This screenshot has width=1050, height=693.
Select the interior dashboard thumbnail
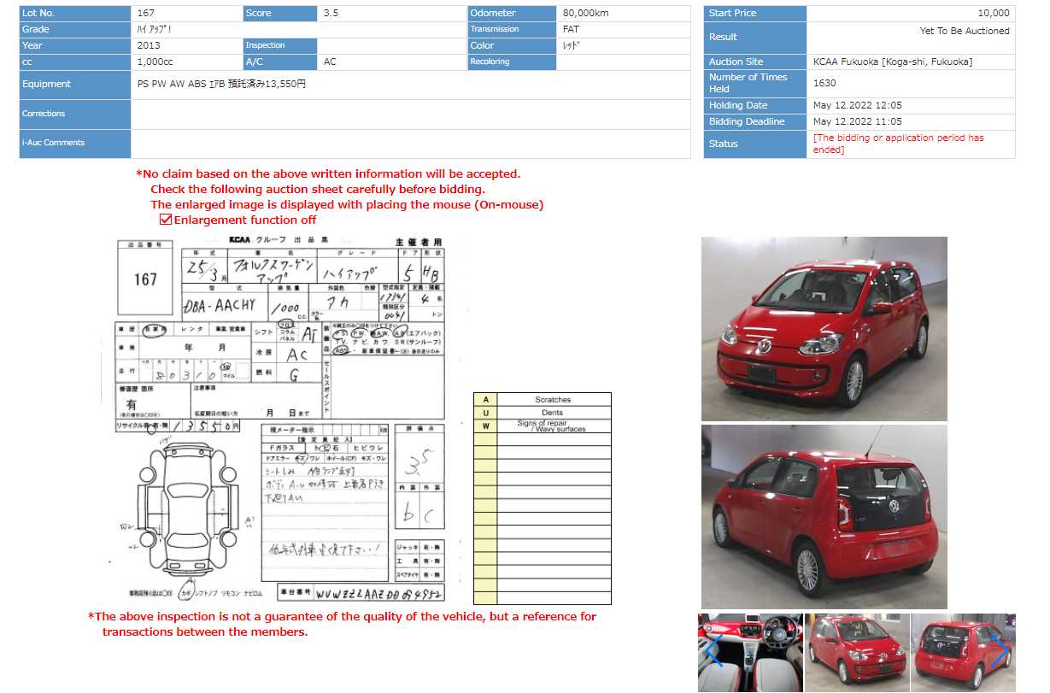[x=750, y=652]
